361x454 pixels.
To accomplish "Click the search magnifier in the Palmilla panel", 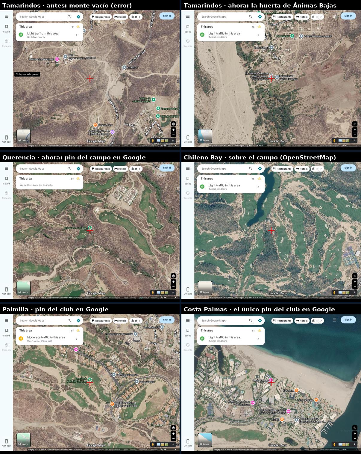I will 69,321.
